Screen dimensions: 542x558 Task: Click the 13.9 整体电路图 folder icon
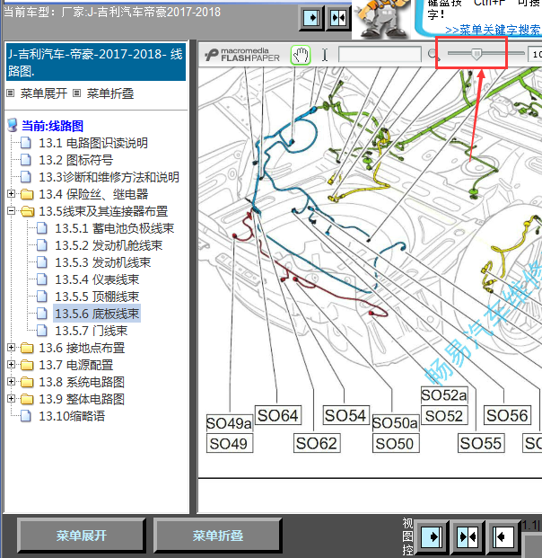pos(27,399)
